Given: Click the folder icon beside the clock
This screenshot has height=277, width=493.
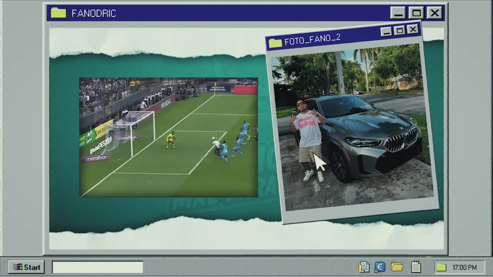Looking at the screenshot, I should coord(441,267).
